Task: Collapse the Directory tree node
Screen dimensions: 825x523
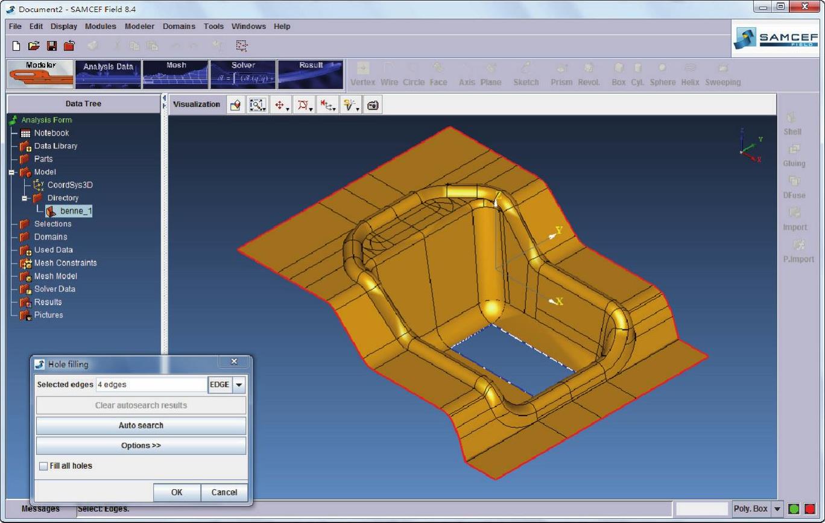Action: click(x=25, y=198)
